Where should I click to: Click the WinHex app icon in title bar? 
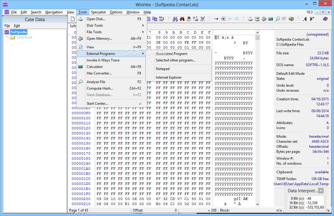coord(5,4)
